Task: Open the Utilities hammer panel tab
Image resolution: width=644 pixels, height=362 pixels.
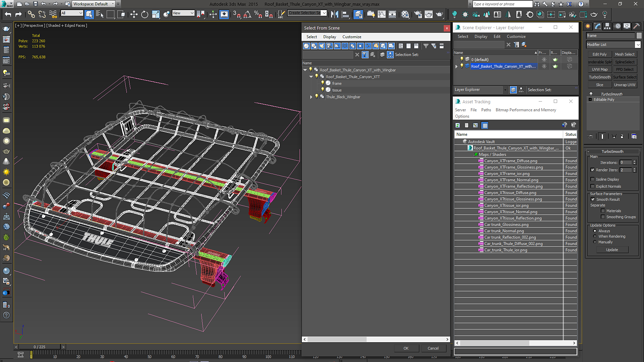Action: click(x=636, y=26)
